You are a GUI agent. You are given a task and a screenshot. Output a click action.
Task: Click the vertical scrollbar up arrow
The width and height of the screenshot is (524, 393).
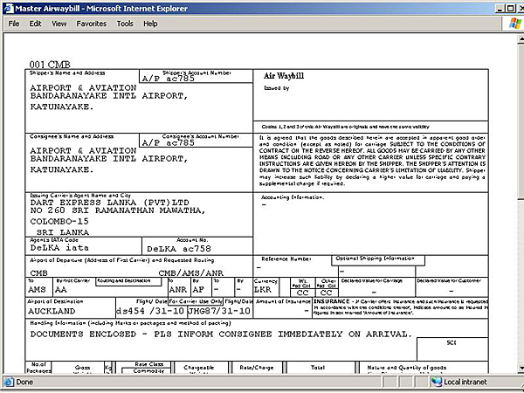point(521,39)
